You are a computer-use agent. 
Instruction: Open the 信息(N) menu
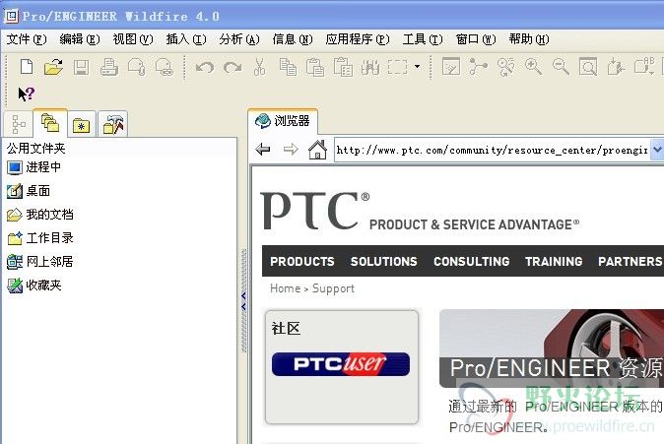pos(293,39)
